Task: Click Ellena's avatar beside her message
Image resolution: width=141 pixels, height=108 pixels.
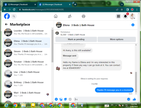Action: pos(58,68)
